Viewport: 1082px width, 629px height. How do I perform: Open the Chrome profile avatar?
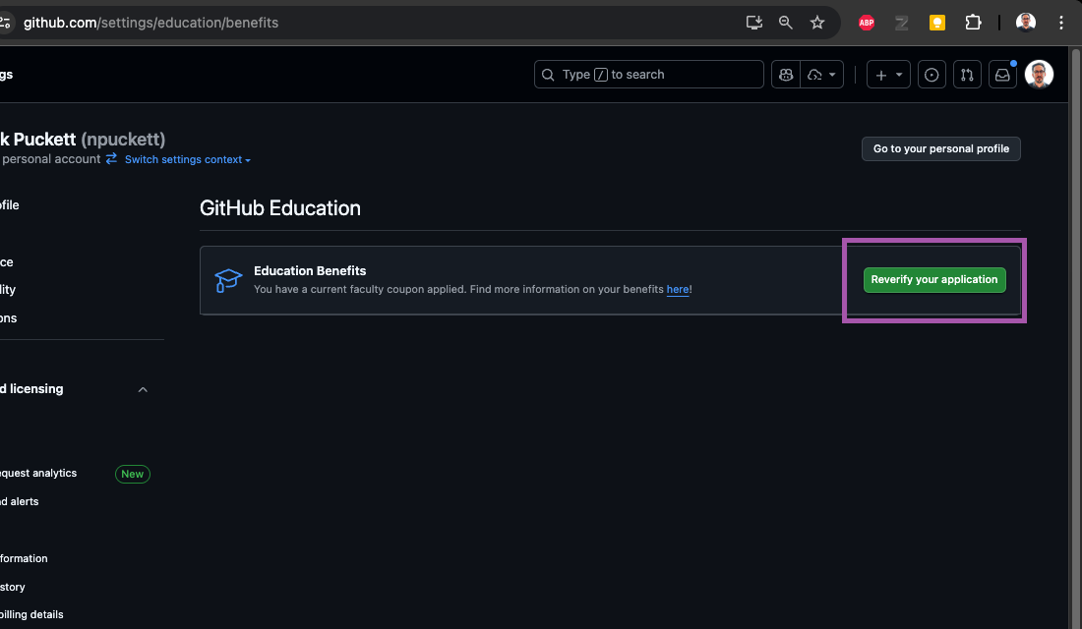pyautogui.click(x=1025, y=23)
